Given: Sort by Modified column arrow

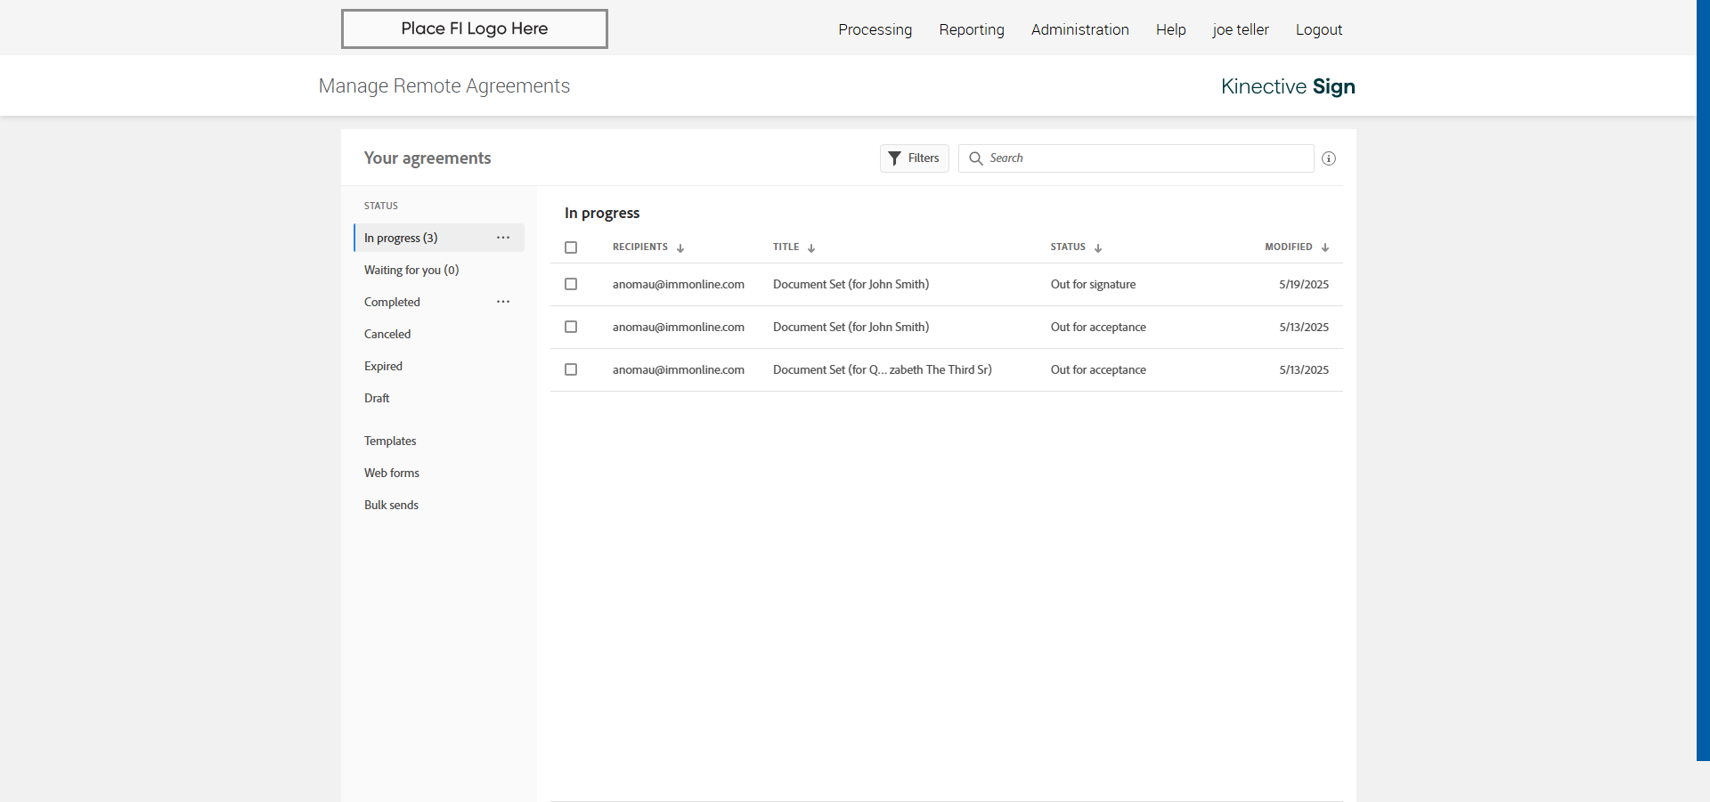Looking at the screenshot, I should tap(1325, 248).
